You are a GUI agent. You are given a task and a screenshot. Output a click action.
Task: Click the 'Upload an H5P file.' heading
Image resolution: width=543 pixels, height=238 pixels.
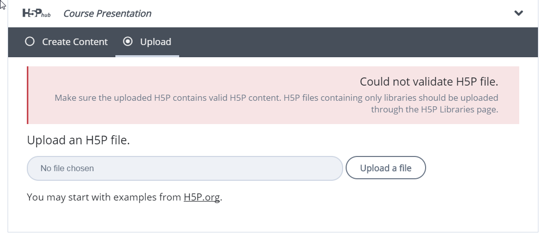pos(78,140)
